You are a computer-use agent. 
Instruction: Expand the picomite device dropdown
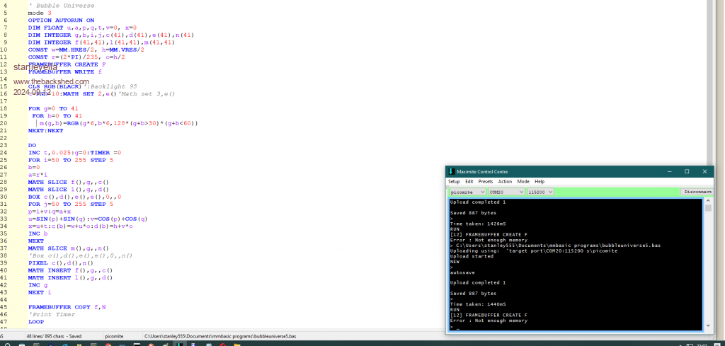point(482,192)
